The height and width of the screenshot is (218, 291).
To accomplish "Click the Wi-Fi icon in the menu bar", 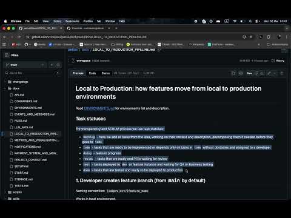I will [235, 21].
